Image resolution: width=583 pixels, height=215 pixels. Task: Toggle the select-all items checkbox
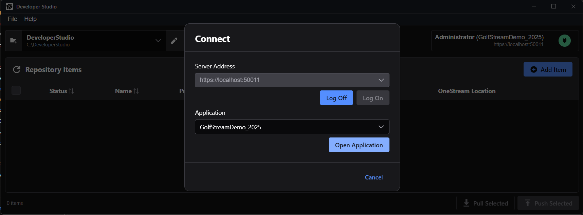tap(16, 90)
